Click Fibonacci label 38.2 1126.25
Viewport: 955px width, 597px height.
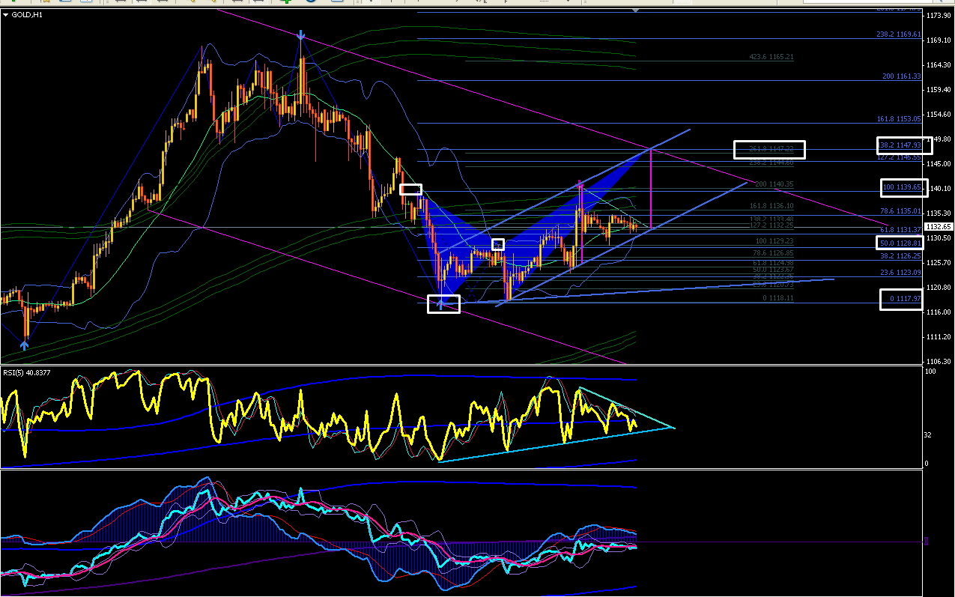(x=900, y=255)
